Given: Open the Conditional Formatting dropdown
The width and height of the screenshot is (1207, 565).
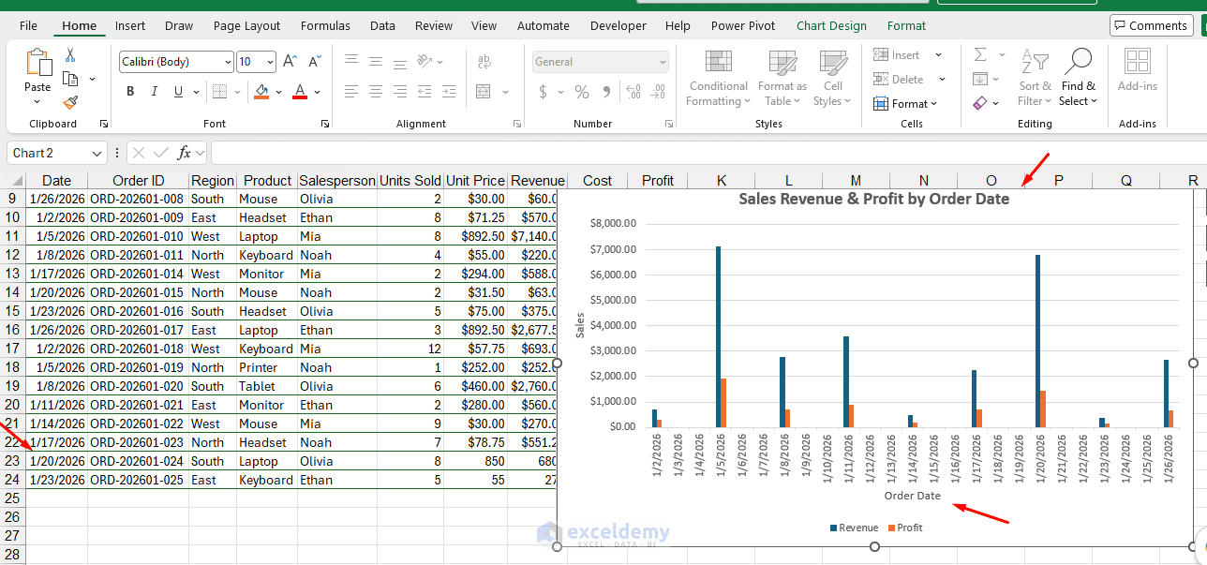Looking at the screenshot, I should pyautogui.click(x=719, y=78).
